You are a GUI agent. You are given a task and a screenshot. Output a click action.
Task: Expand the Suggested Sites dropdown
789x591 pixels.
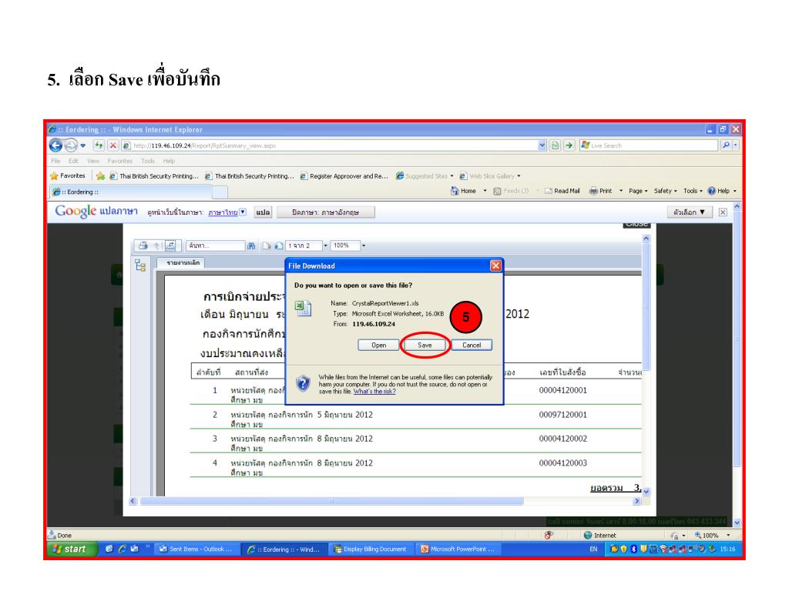click(x=452, y=176)
